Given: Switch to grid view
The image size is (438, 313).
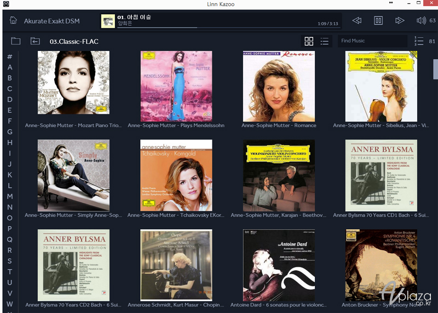Looking at the screenshot, I should [x=309, y=41].
